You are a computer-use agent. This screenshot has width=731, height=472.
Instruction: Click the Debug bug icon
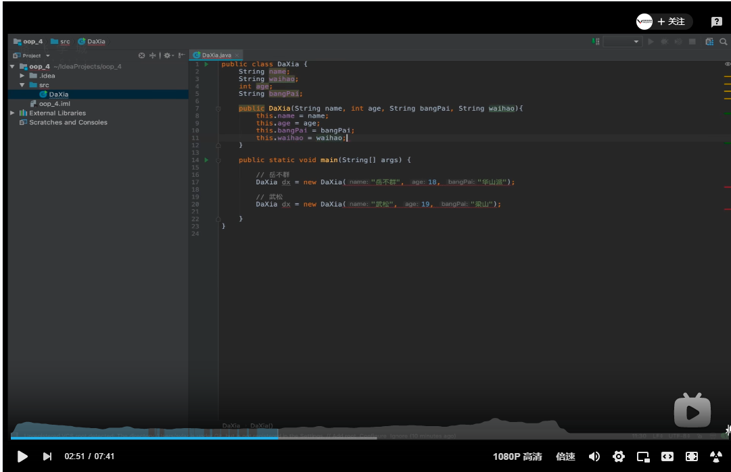pos(665,41)
